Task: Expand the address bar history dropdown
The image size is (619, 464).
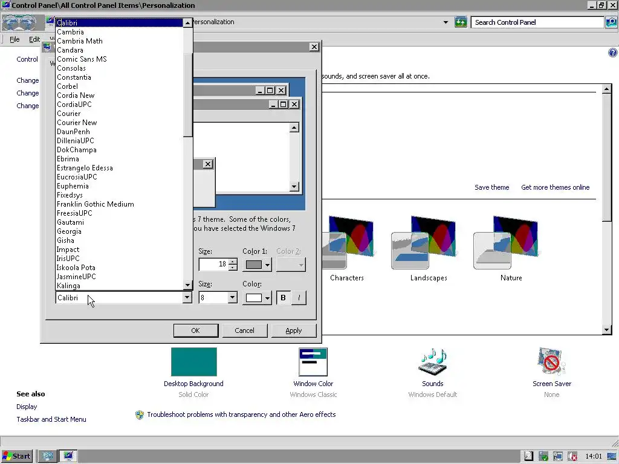Action: (x=446, y=22)
